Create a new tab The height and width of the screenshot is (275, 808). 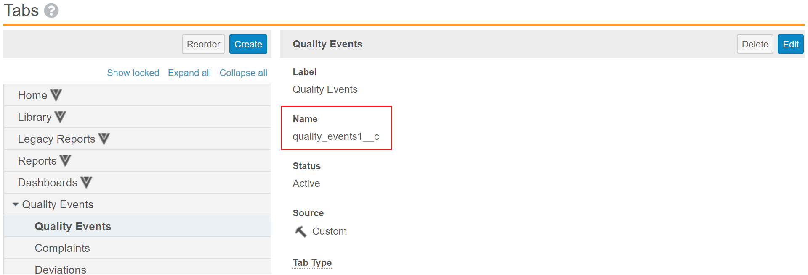coord(248,44)
